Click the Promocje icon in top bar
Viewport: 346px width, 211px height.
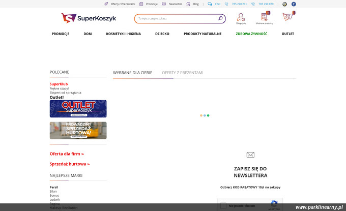[x=141, y=4]
